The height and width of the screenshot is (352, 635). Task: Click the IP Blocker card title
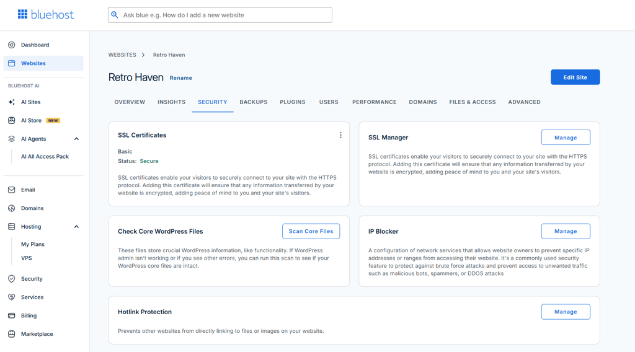click(x=383, y=231)
